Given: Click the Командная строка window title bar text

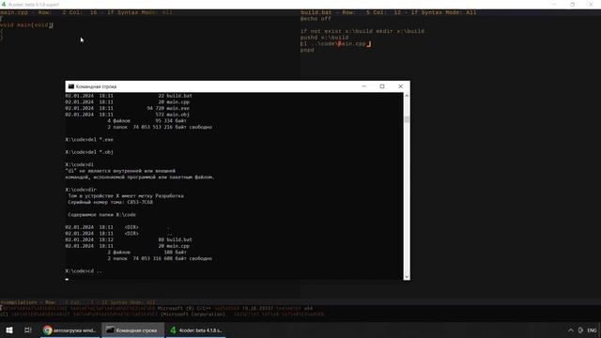Looking at the screenshot, I should (x=96, y=86).
